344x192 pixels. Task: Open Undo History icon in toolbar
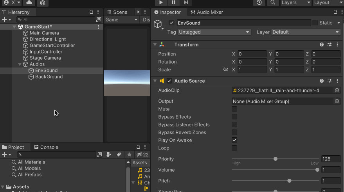259,3
